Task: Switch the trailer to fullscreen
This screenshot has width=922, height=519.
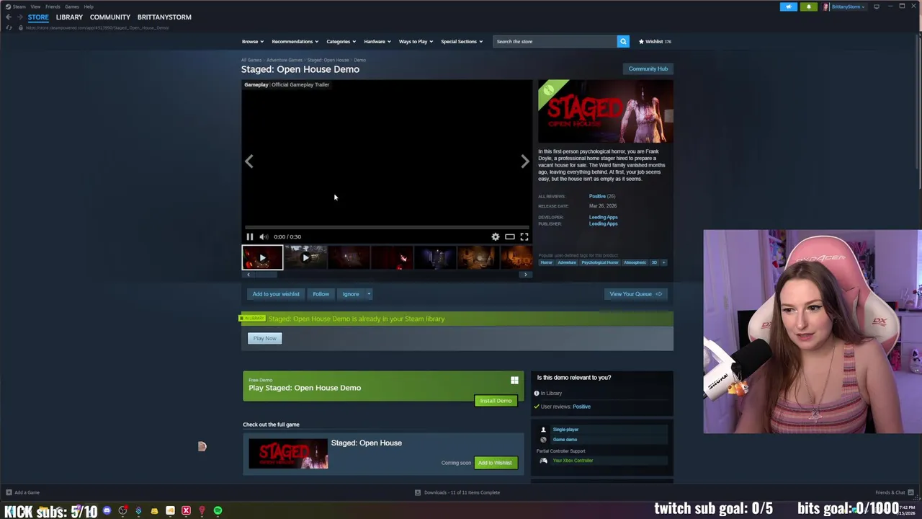Action: pos(524,236)
